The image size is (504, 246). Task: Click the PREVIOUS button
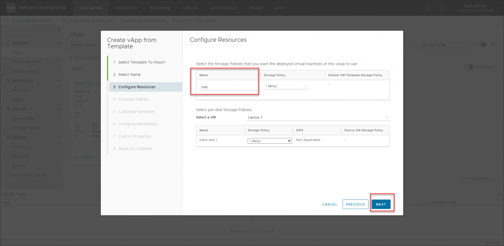click(x=355, y=204)
